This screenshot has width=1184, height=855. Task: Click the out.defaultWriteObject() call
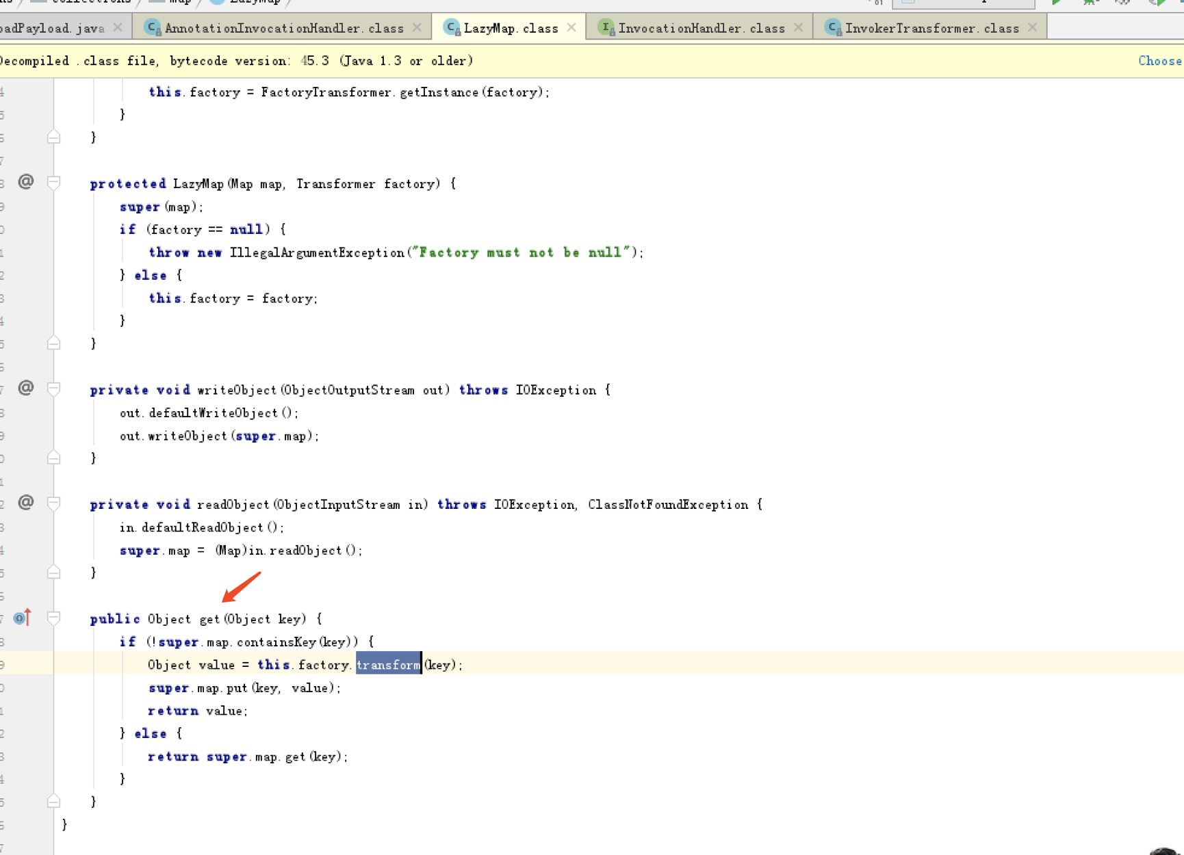209,413
